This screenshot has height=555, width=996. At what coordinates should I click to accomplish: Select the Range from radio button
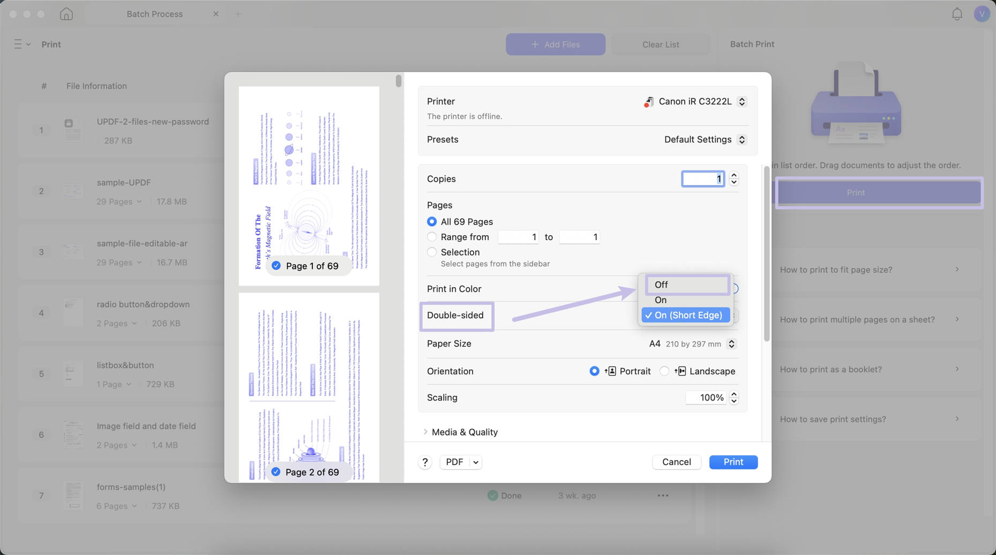coord(432,237)
